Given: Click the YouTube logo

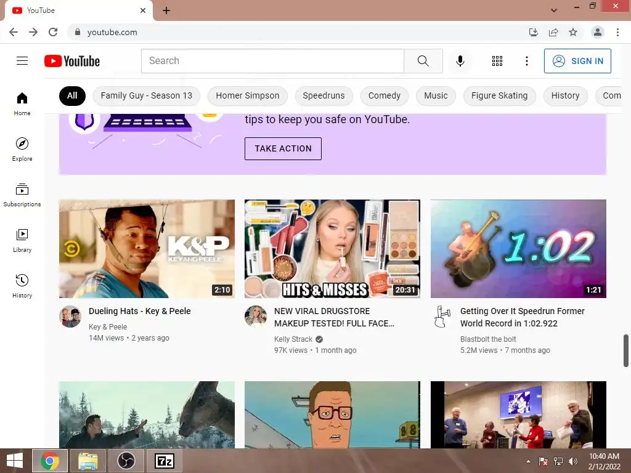Looking at the screenshot, I should pyautogui.click(x=72, y=61).
